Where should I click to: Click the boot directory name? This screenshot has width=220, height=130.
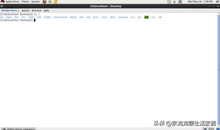tap(9, 17)
